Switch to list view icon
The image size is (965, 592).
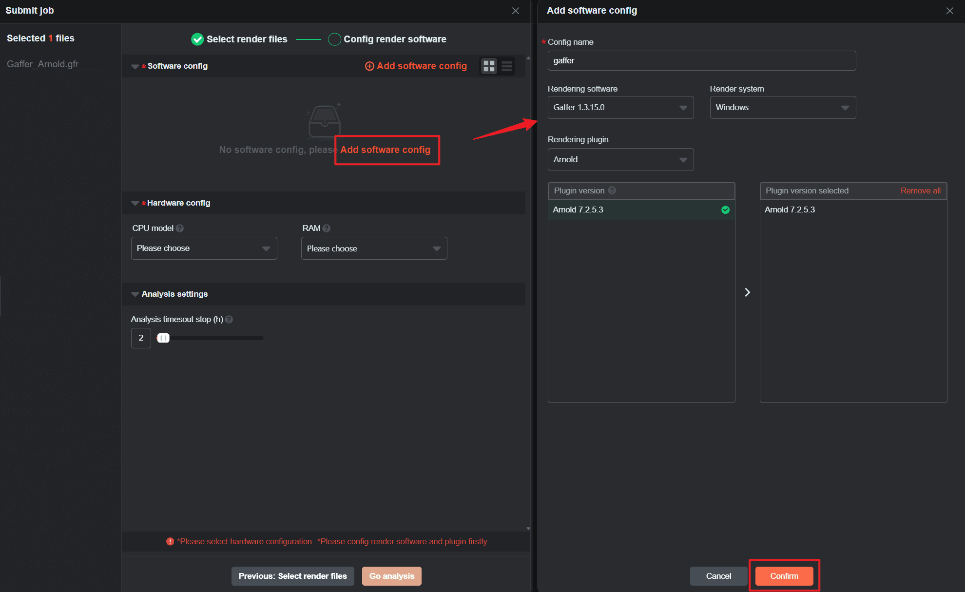click(x=507, y=66)
